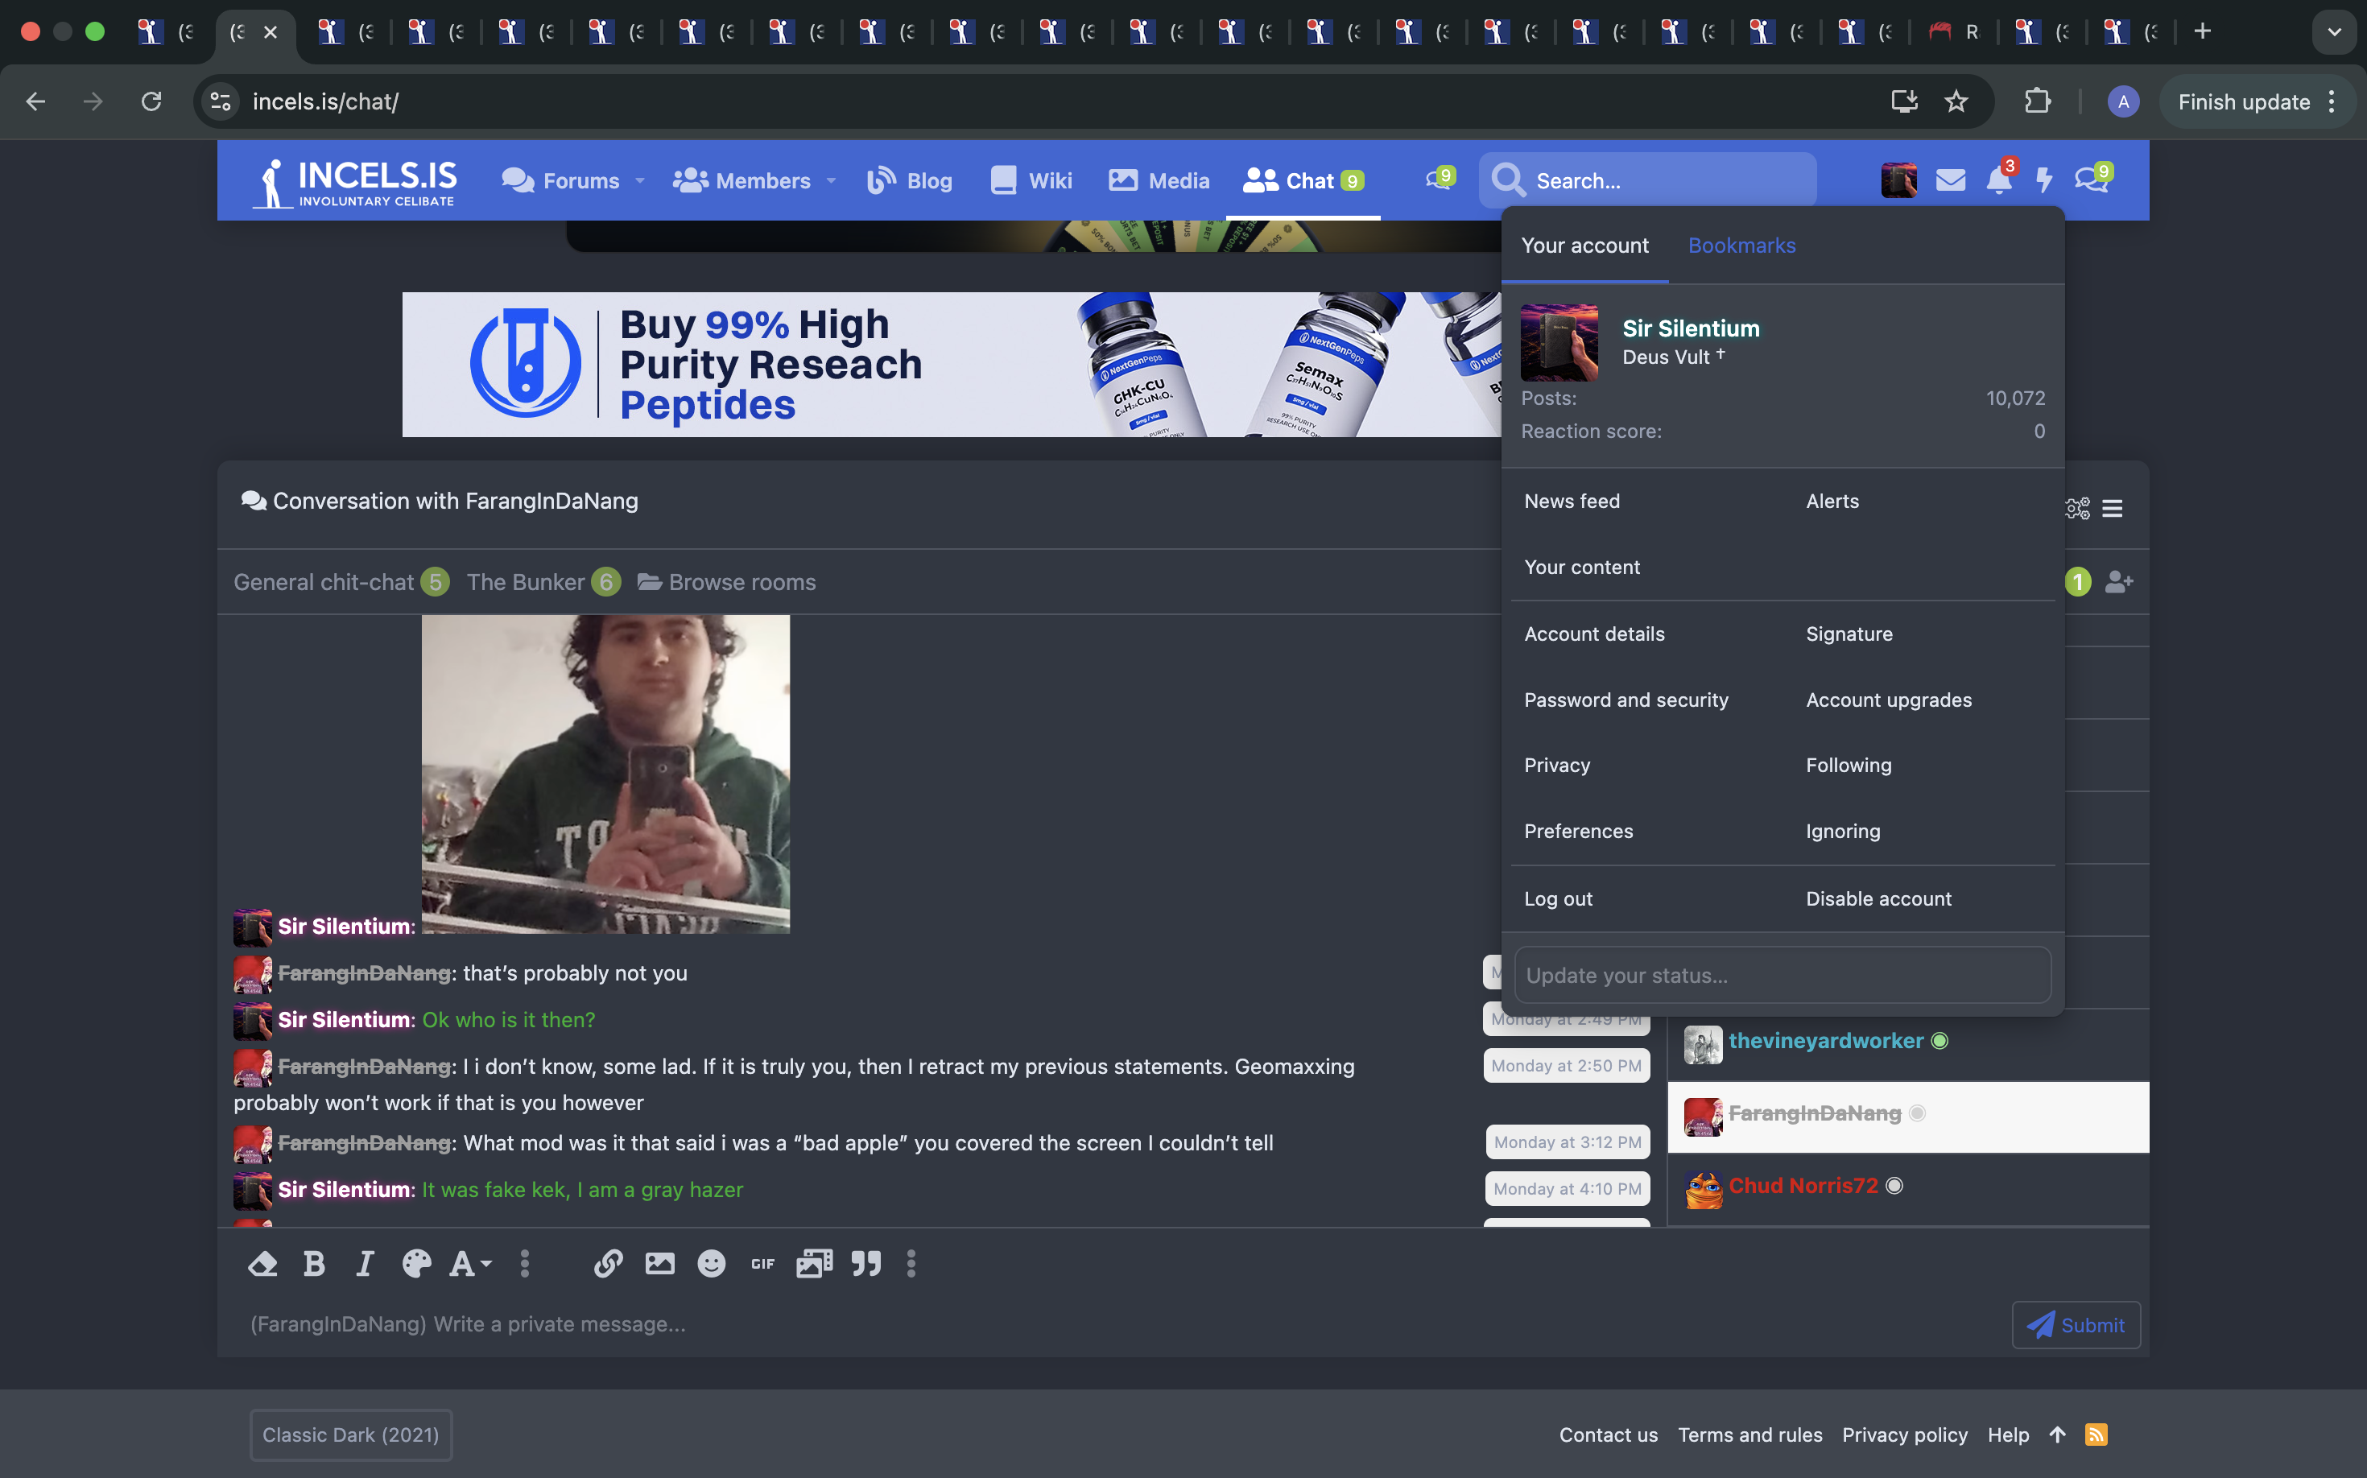
Task: Click the Finish update button
Action: [2256, 101]
